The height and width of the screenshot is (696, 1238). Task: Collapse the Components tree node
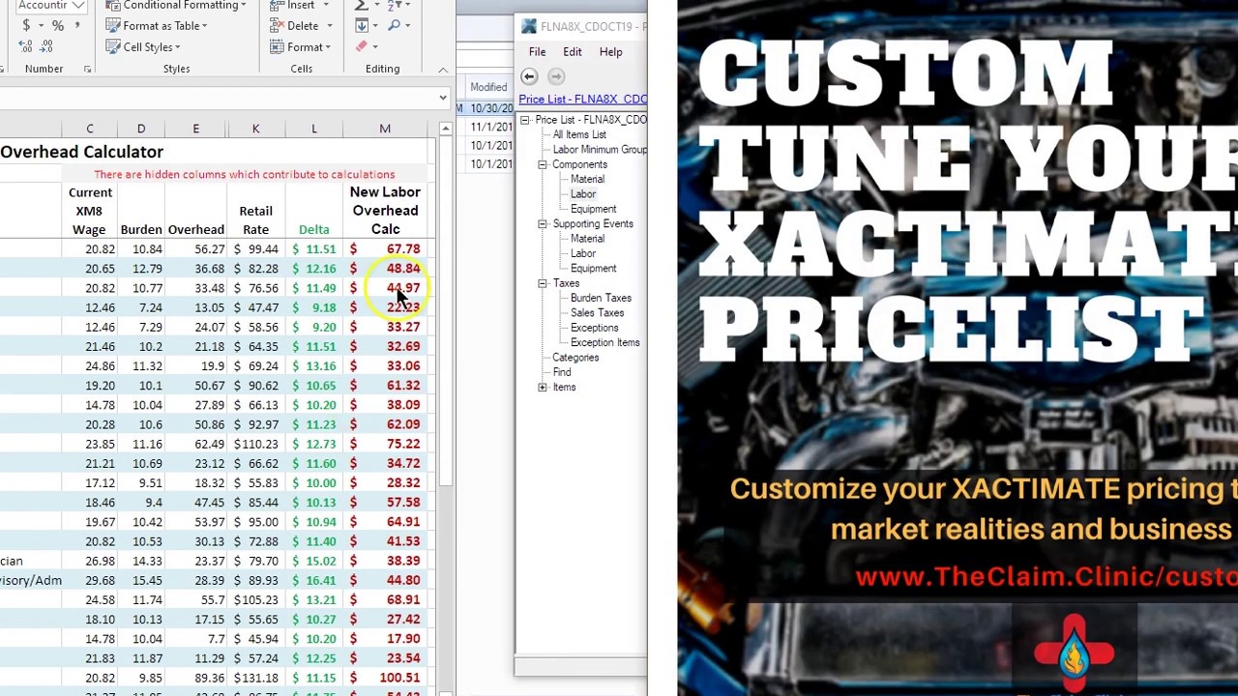[x=543, y=164]
